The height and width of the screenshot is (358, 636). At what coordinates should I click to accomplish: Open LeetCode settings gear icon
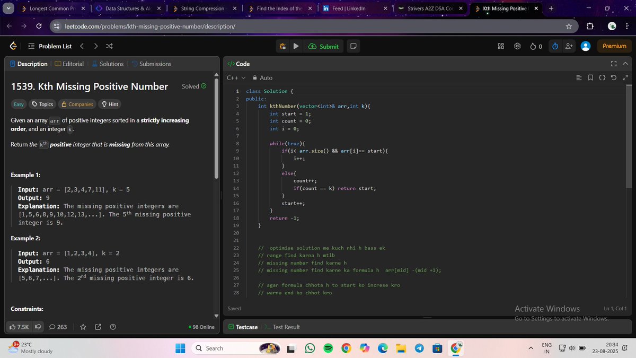pyautogui.click(x=517, y=46)
